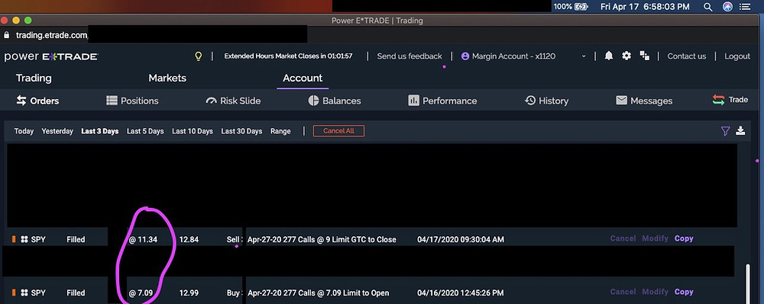Click Cancel on the SPY Sell order
Screen dimensions: 764x304
pyautogui.click(x=623, y=238)
